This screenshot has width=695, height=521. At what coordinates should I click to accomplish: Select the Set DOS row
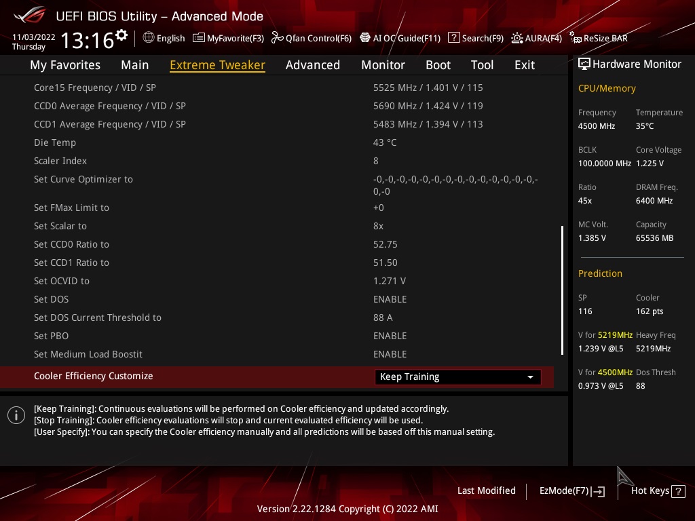(277, 299)
